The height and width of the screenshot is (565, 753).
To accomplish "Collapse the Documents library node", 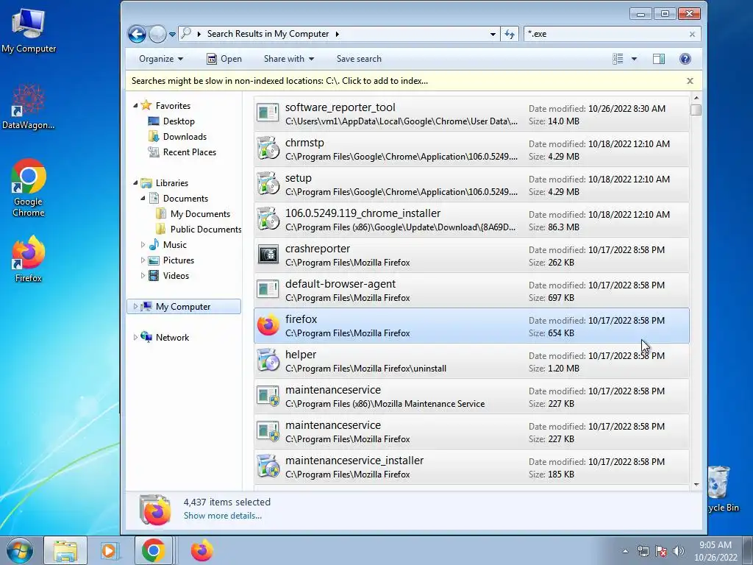I will (143, 199).
